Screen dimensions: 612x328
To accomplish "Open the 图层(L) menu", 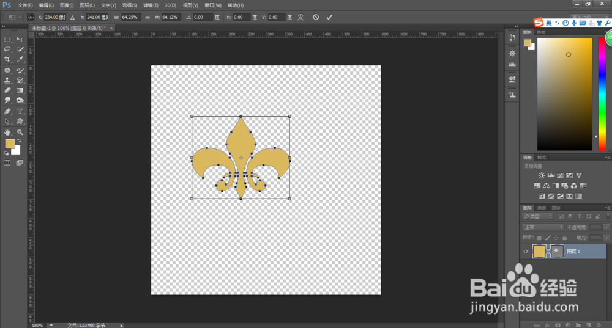I will click(87, 5).
